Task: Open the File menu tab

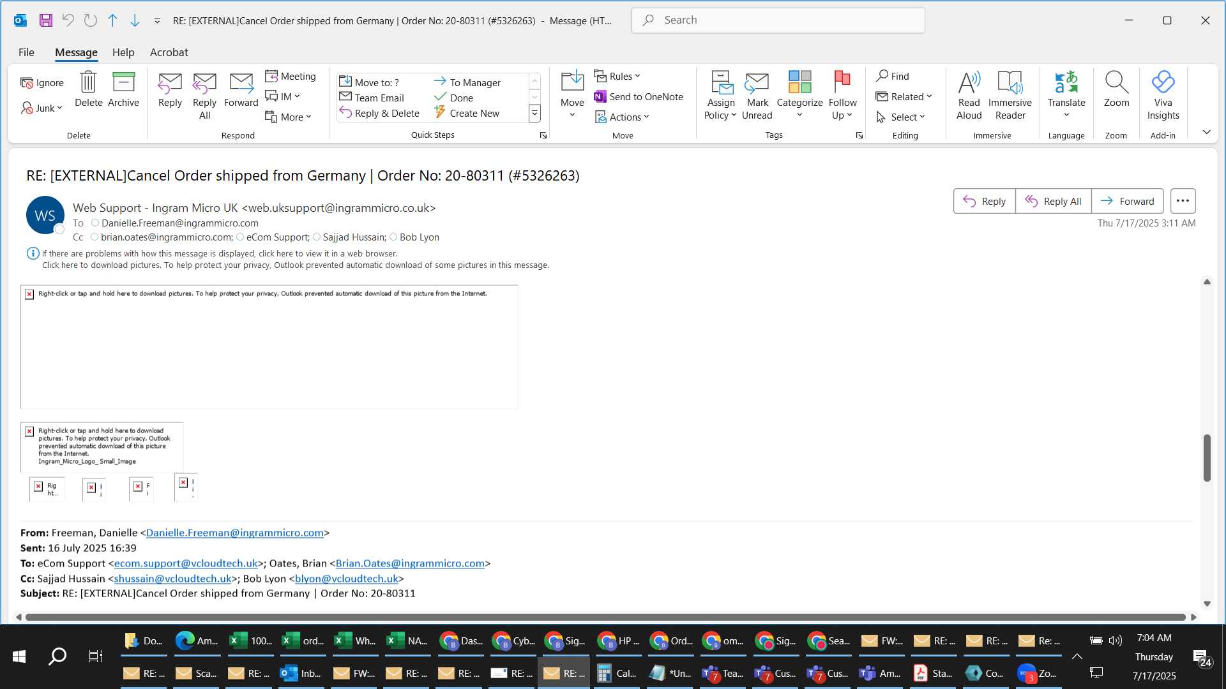Action: (26, 52)
